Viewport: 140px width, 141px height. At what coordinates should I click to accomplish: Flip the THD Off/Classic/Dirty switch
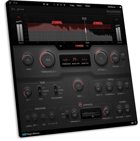tap(40, 91)
